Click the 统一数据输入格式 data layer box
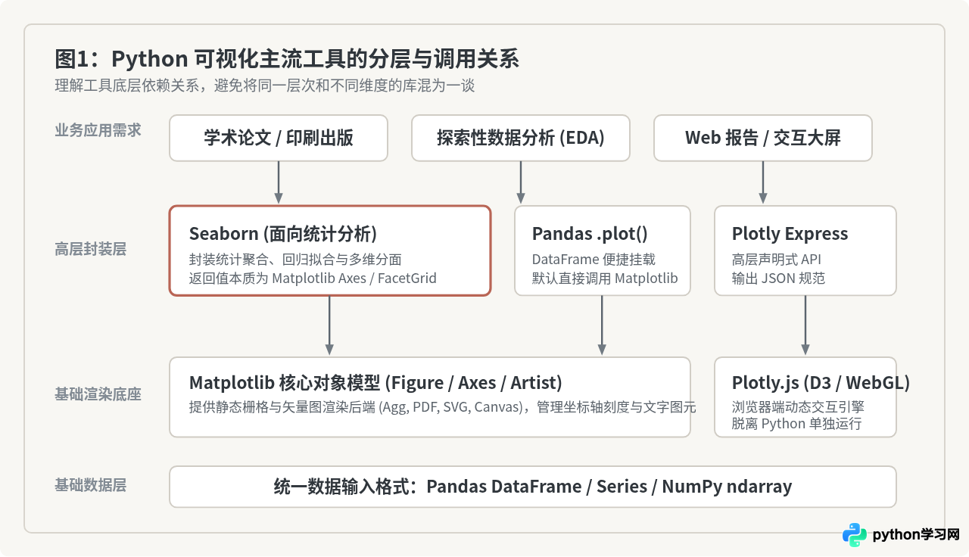The height and width of the screenshot is (557, 969). tap(533, 487)
